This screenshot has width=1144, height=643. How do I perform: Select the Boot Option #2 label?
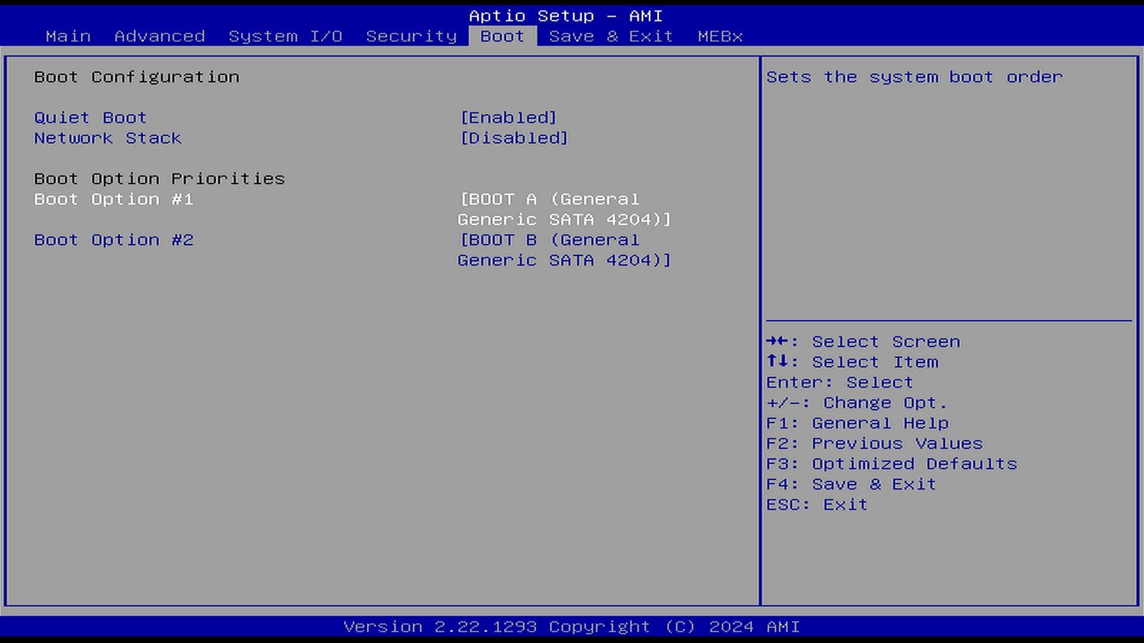[x=113, y=240]
